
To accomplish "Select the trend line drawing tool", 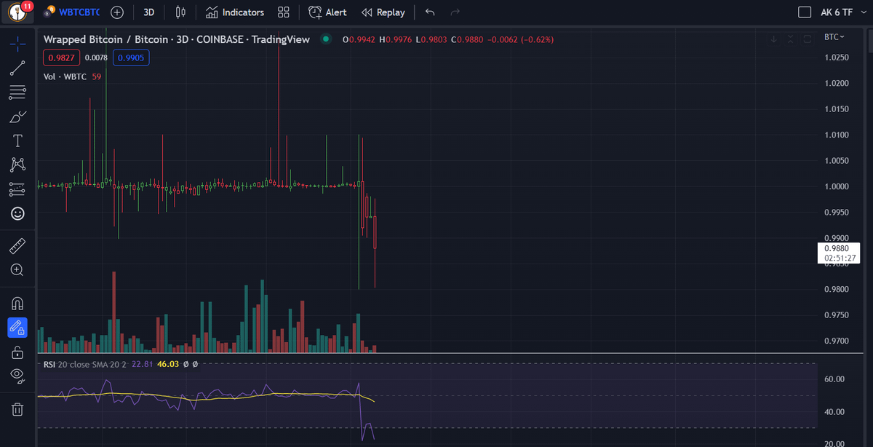I will (17, 68).
